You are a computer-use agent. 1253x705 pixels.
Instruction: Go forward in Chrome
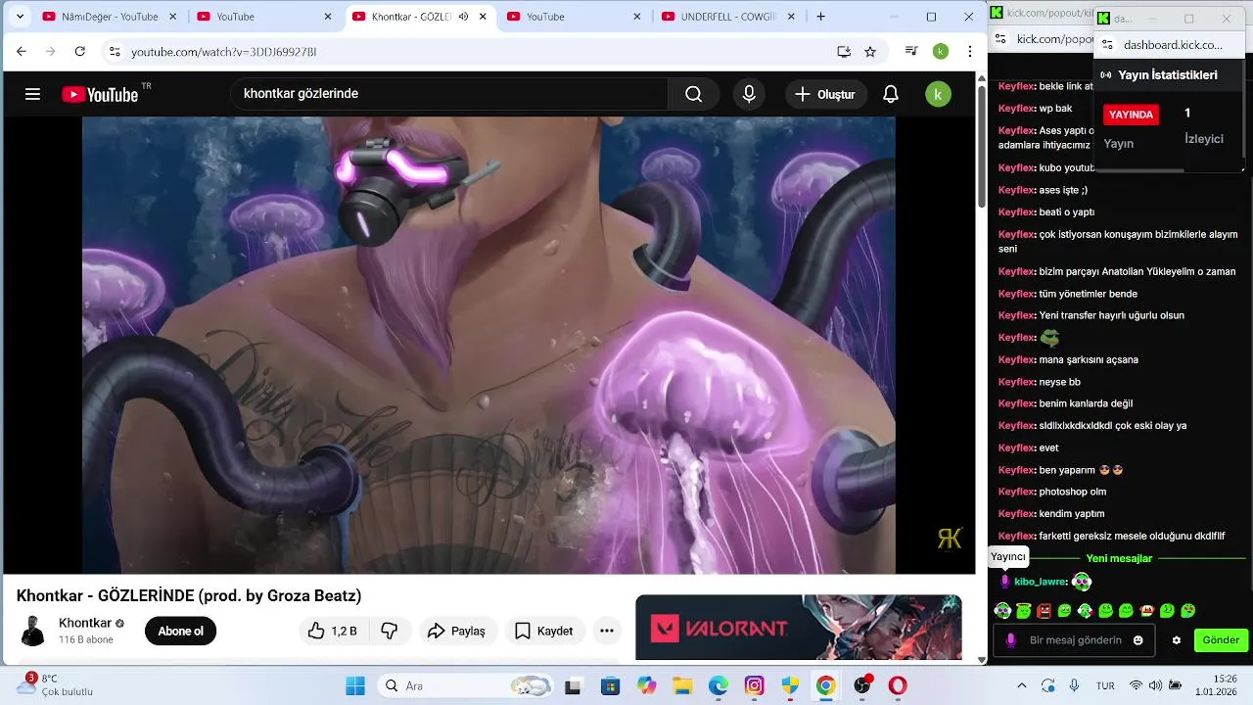tap(51, 51)
